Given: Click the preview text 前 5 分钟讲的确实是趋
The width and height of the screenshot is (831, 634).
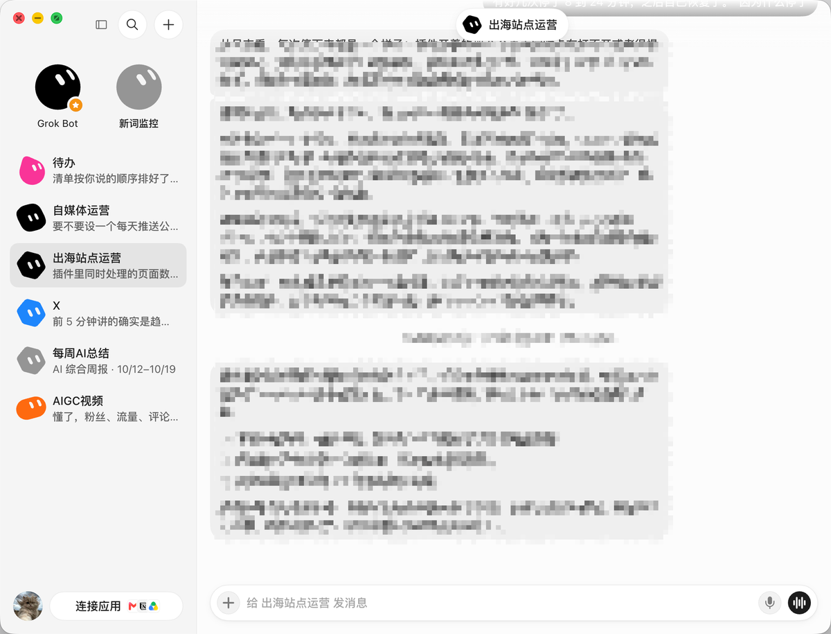Looking at the screenshot, I should tap(111, 322).
